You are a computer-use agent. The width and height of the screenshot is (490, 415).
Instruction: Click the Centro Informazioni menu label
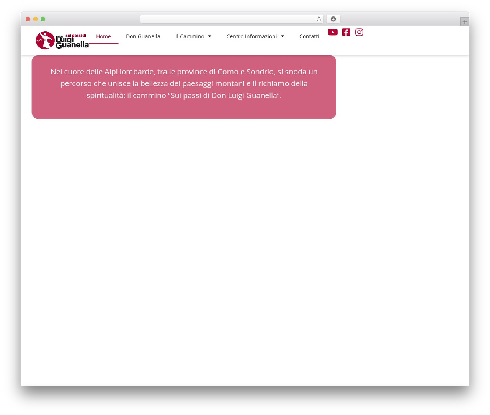point(252,36)
